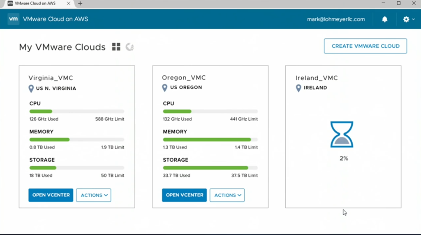The image size is (421, 235).
Task: Select the Ireland_VMC cloud card title
Action: (317, 78)
